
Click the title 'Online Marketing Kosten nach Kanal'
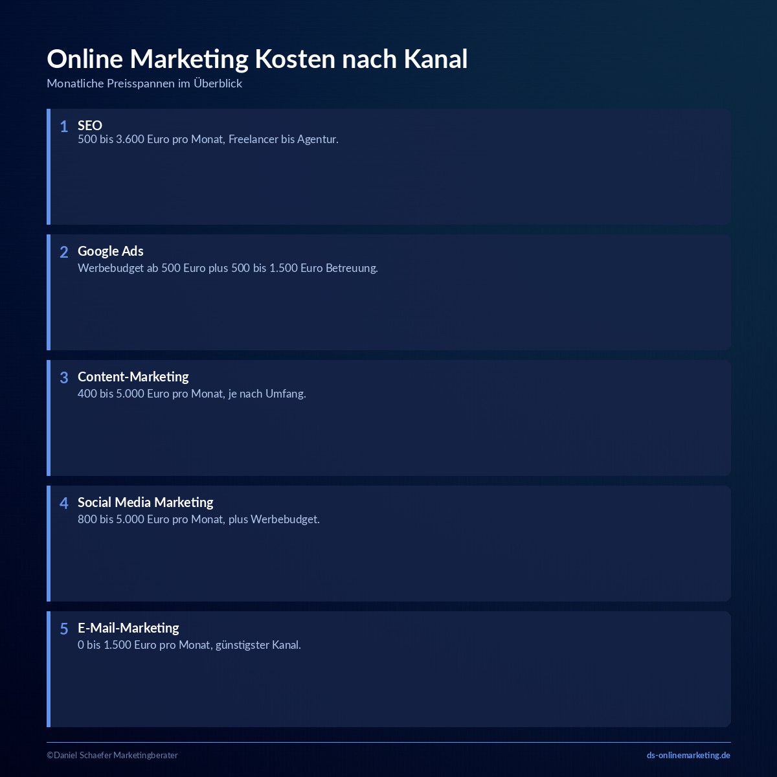(257, 59)
